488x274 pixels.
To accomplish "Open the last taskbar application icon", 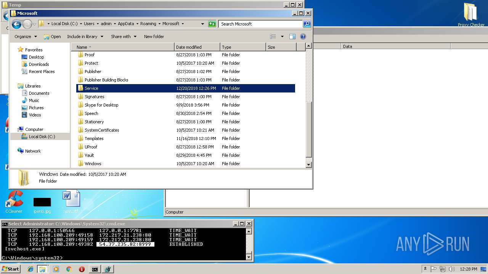I will [x=108, y=269].
